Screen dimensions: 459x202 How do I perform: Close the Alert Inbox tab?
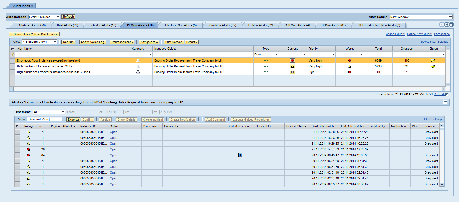tap(32, 6)
